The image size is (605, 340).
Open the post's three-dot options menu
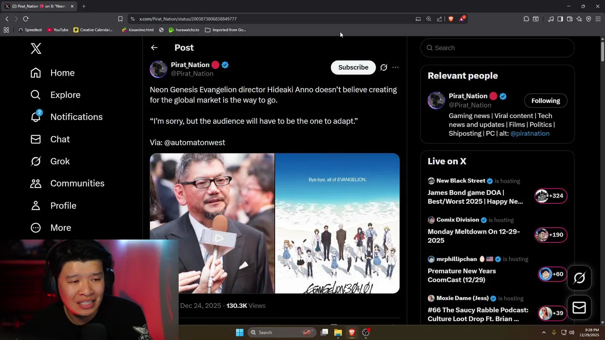click(x=396, y=68)
